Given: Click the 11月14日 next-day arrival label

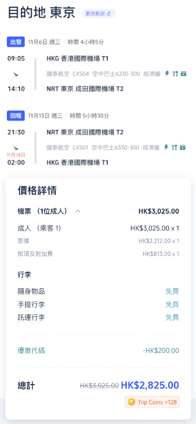Looking at the screenshot, I should pyautogui.click(x=16, y=155).
